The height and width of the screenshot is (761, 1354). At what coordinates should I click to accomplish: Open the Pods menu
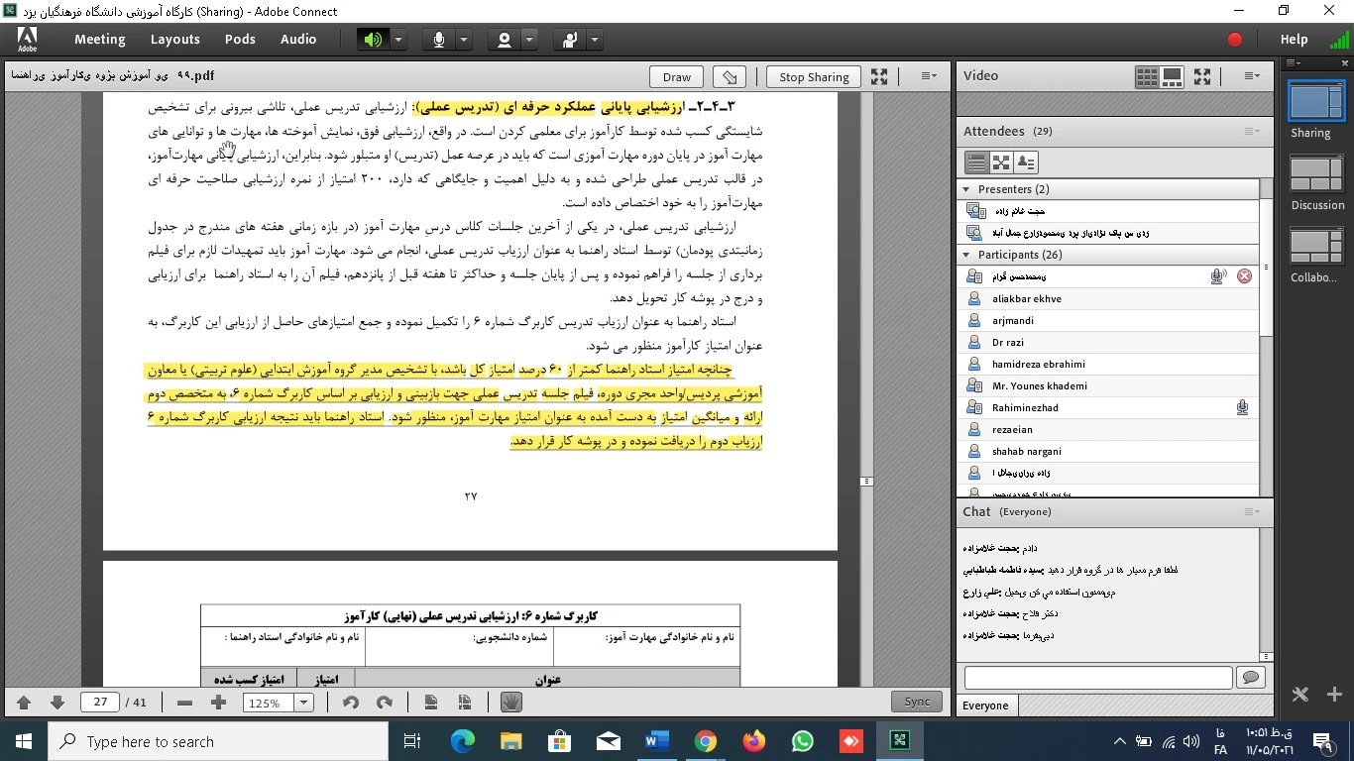click(240, 40)
